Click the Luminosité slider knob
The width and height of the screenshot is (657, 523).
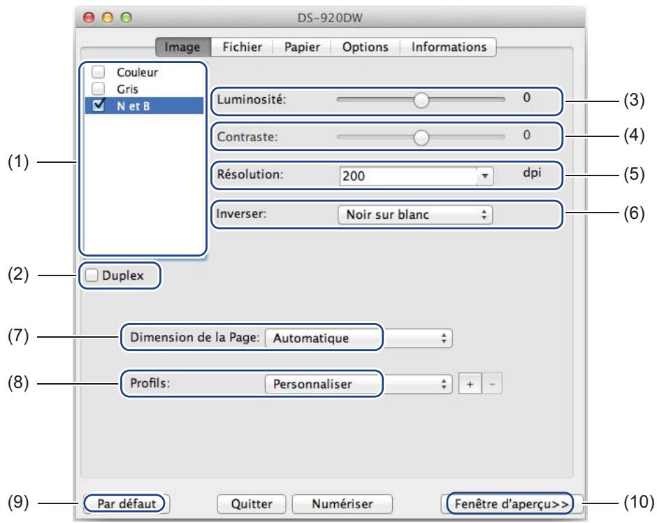(421, 100)
